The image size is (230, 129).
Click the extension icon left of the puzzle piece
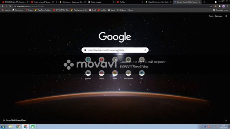tap(216, 6)
